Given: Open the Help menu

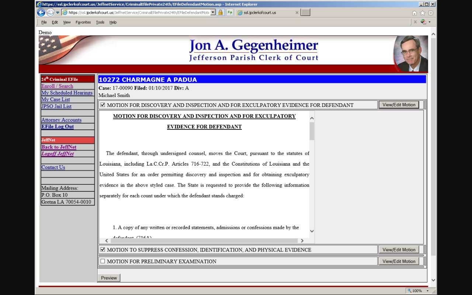Looking at the screenshot, I should [x=113, y=22].
